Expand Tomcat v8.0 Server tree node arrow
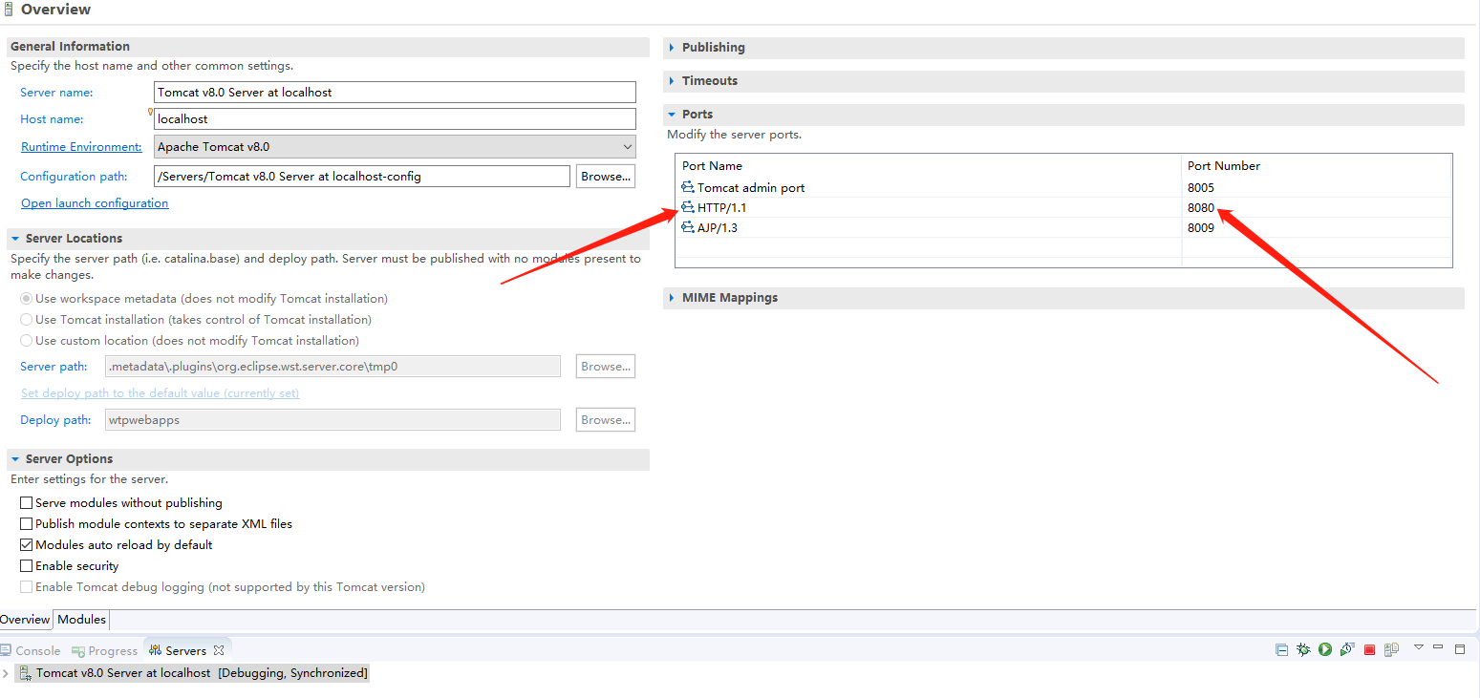 [x=7, y=673]
